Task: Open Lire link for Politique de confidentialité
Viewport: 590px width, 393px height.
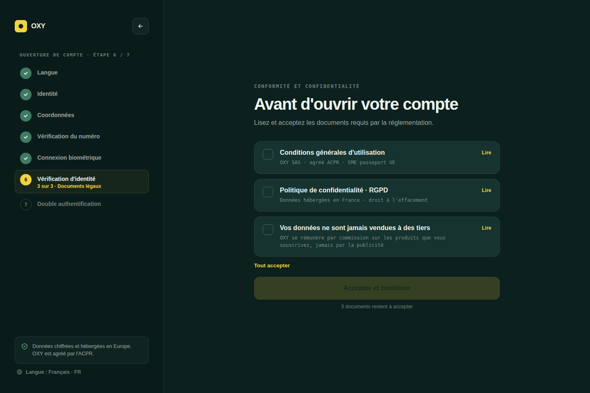Action: tap(486, 190)
